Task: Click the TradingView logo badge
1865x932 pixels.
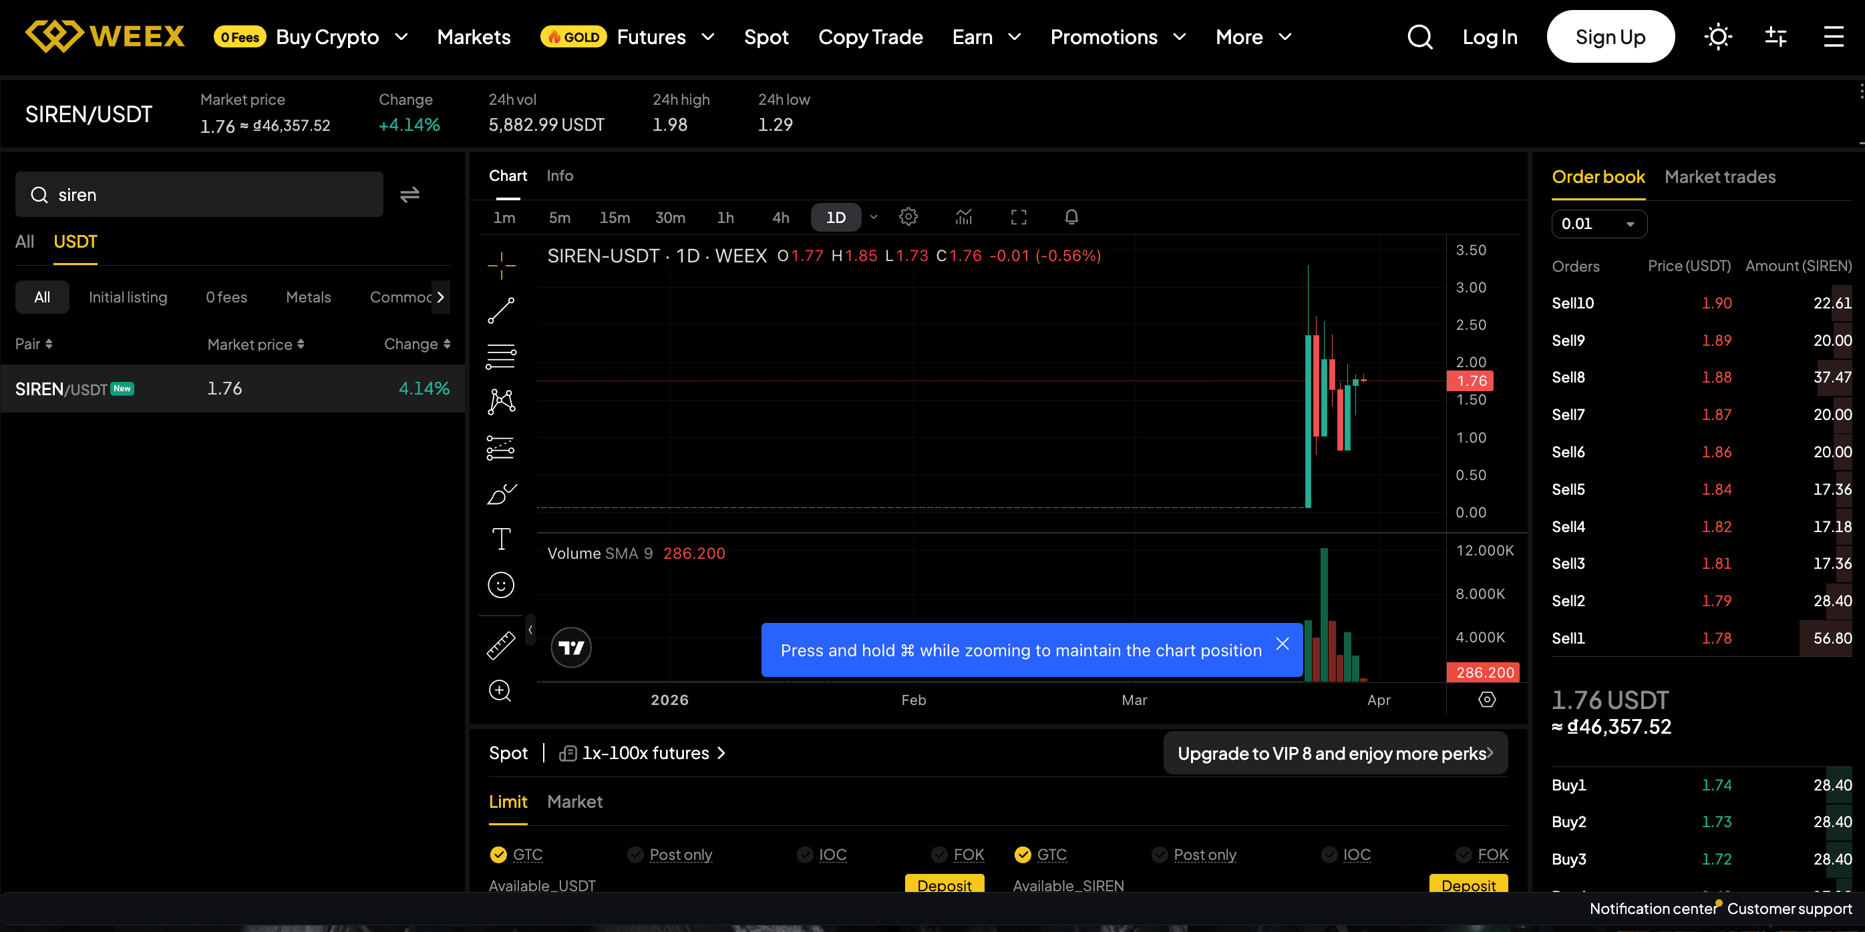Action: (571, 648)
